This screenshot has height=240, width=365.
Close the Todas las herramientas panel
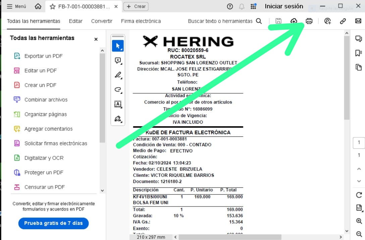(x=96, y=39)
